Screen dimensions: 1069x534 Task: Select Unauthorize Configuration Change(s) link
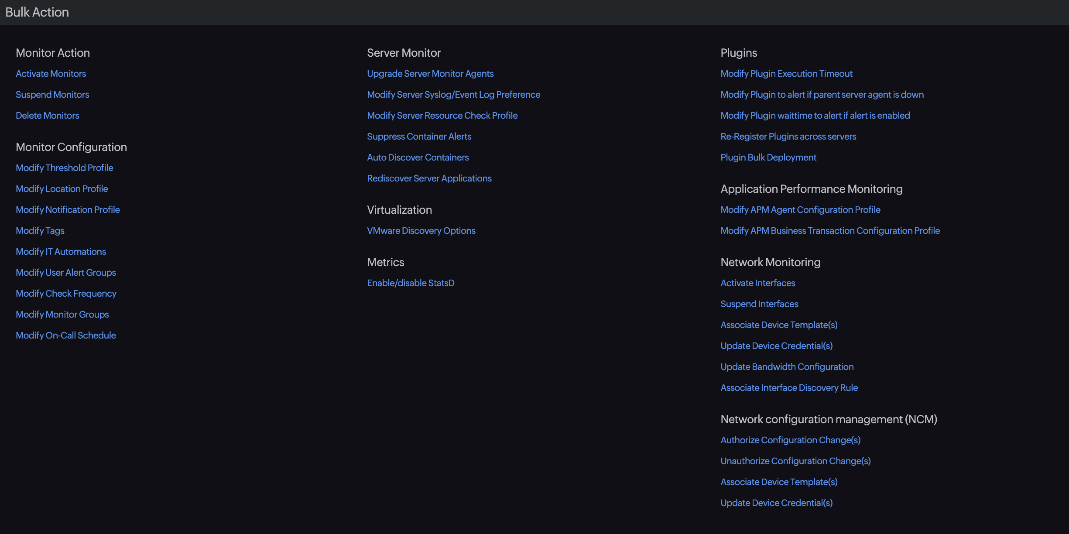tap(795, 461)
